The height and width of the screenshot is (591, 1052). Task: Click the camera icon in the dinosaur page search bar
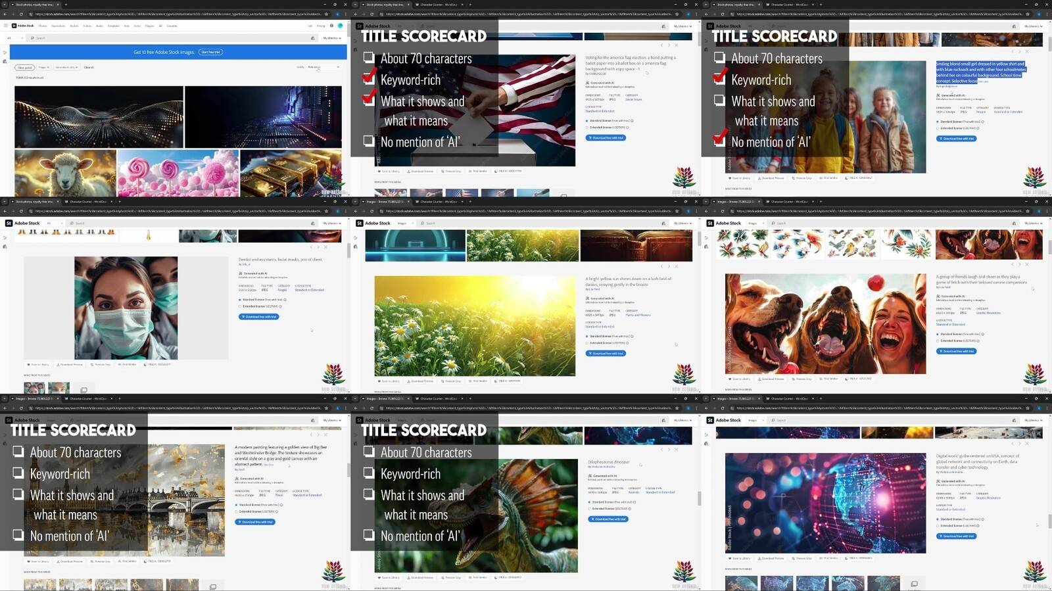663,420
